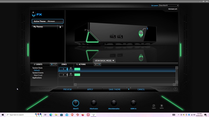
Task: Switch to the AlienAdrenaline module
Action: pos(114,103)
